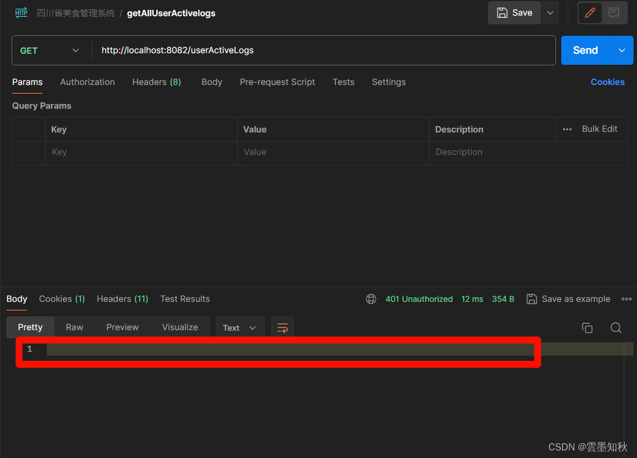637x458 pixels.
Task: Expand the Send button dropdown arrow
Action: (623, 50)
